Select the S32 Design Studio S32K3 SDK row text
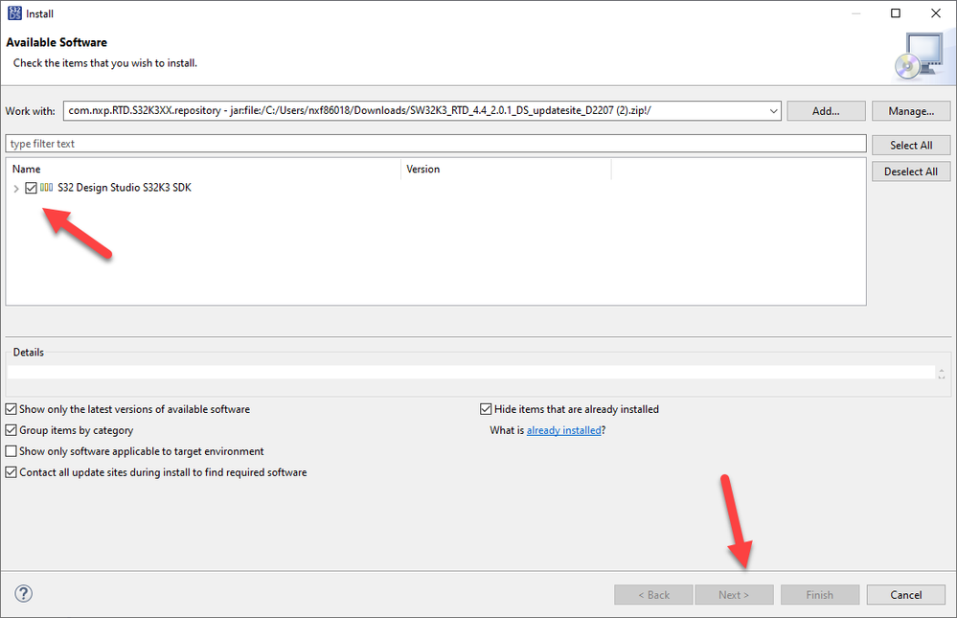Image resolution: width=957 pixels, height=618 pixels. pos(125,188)
